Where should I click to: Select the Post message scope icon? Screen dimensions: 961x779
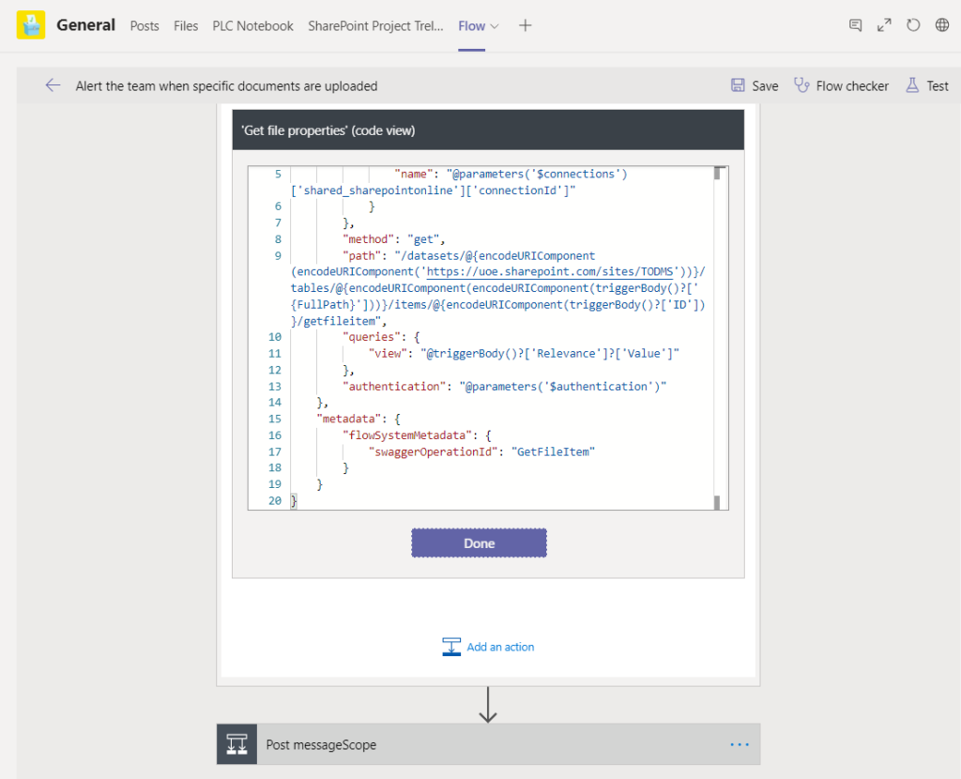(x=236, y=743)
